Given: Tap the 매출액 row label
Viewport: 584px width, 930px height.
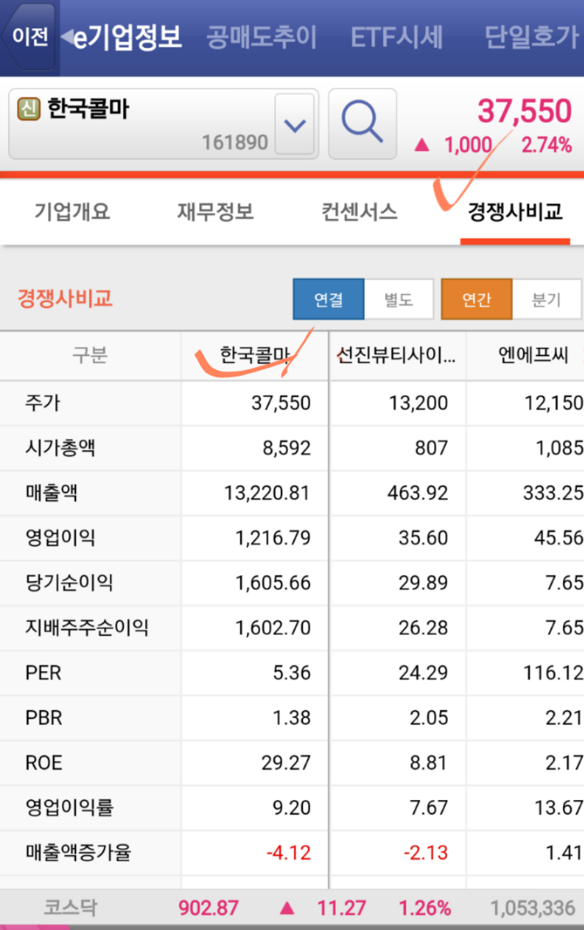Looking at the screenshot, I should tap(51, 492).
